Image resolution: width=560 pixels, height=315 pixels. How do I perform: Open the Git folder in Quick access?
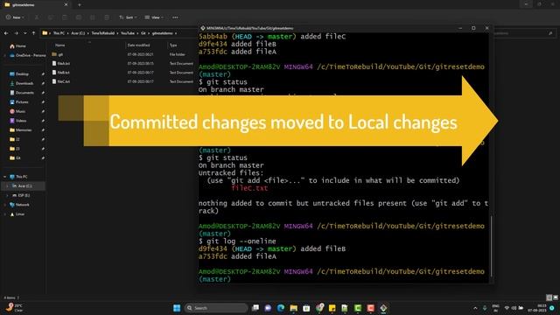coord(16,157)
